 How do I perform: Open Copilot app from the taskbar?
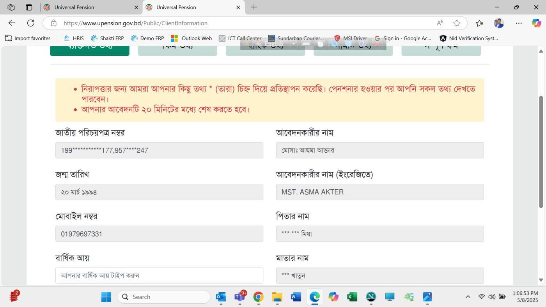pos(333,297)
